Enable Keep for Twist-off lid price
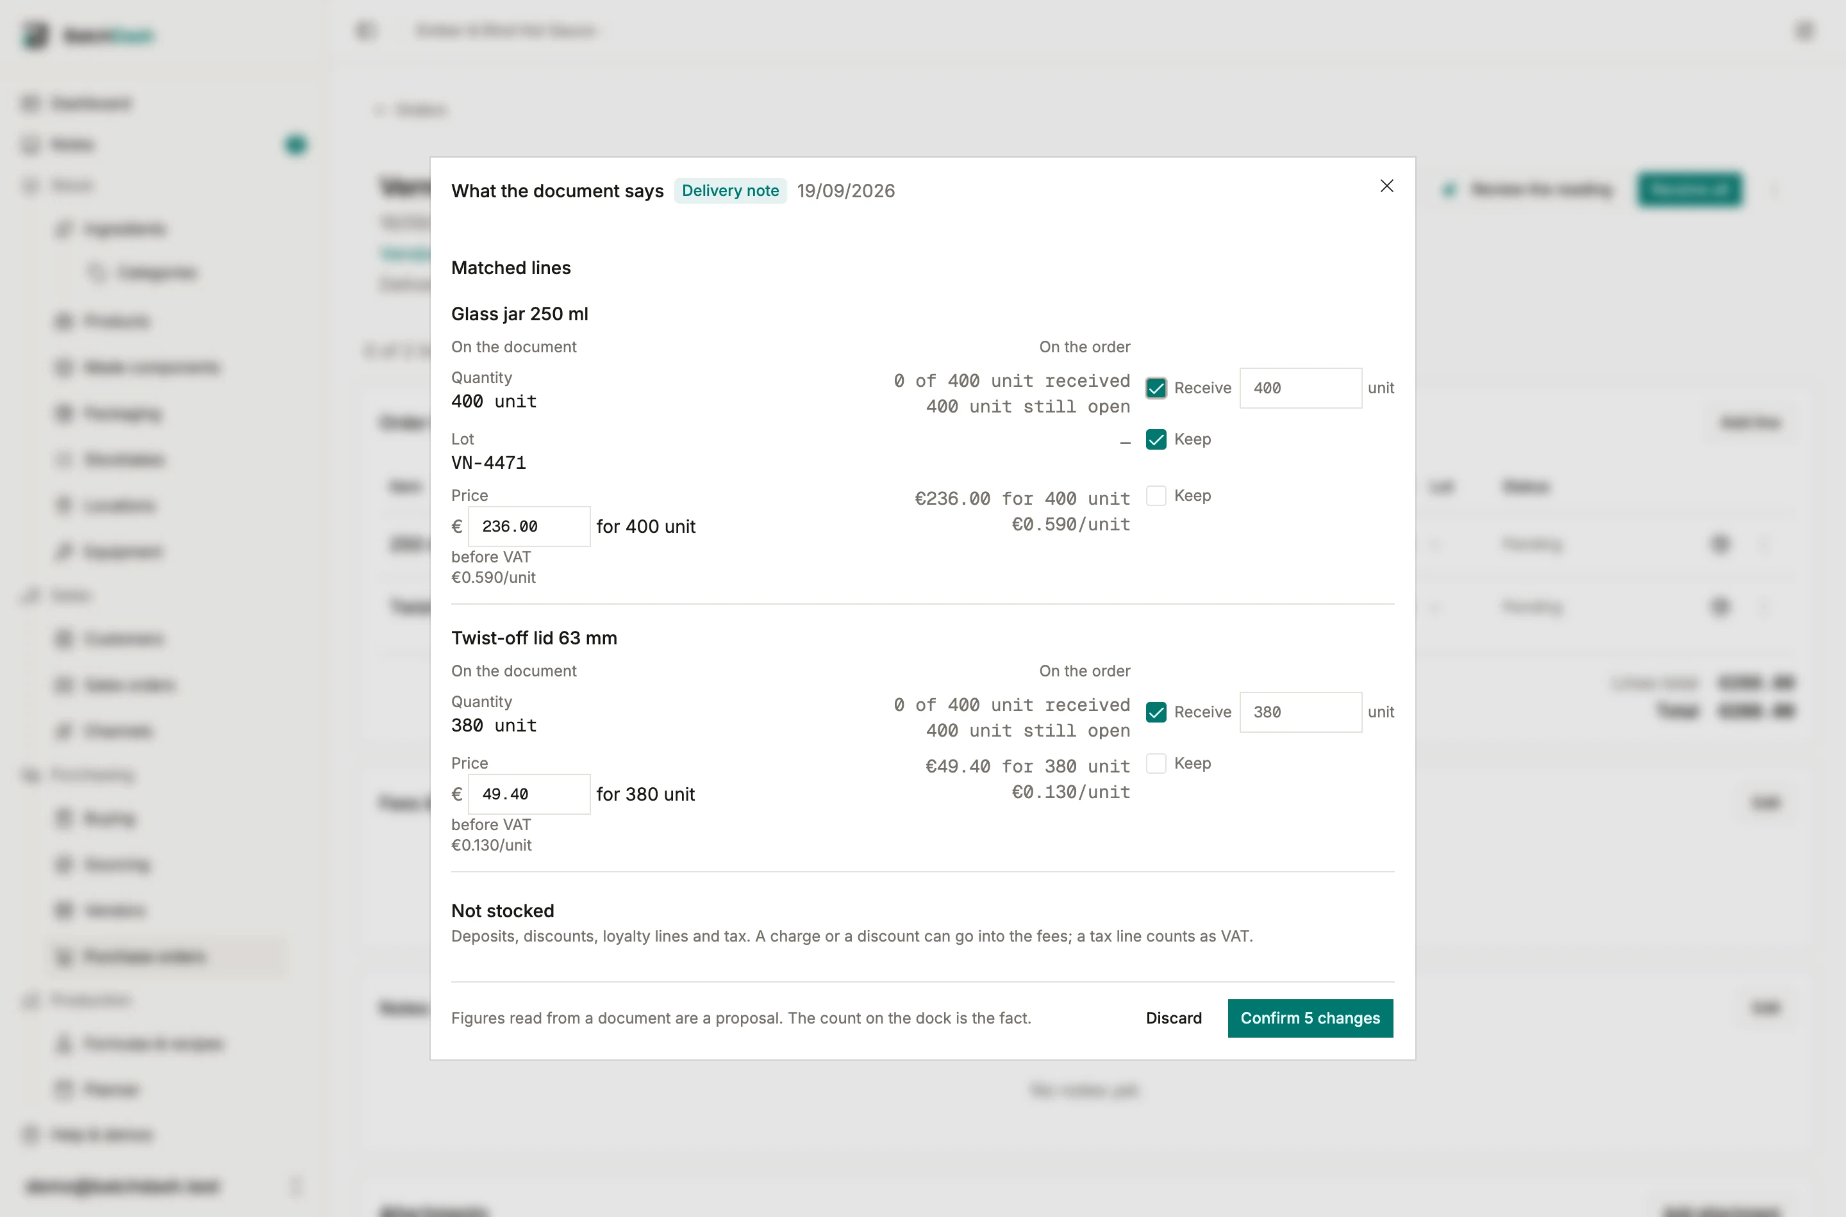This screenshot has width=1846, height=1217. (1156, 764)
